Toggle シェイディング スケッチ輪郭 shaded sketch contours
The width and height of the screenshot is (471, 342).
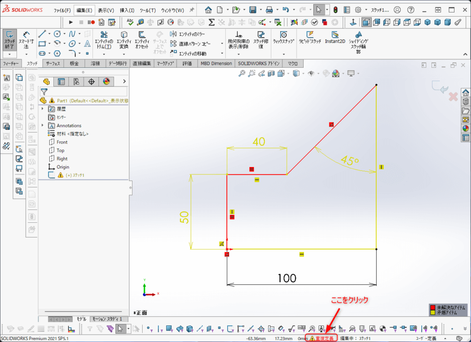359,40
